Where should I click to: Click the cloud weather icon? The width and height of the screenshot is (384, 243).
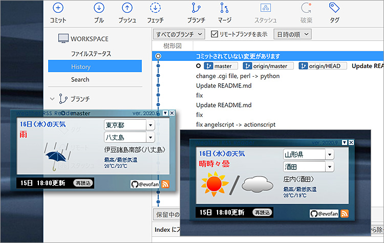258,184
